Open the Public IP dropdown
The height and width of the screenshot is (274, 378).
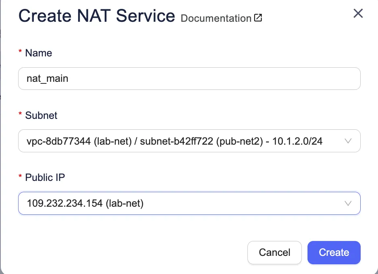189,203
